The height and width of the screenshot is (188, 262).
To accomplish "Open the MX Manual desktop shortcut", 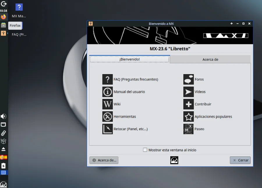I will pyautogui.click(x=19, y=8).
